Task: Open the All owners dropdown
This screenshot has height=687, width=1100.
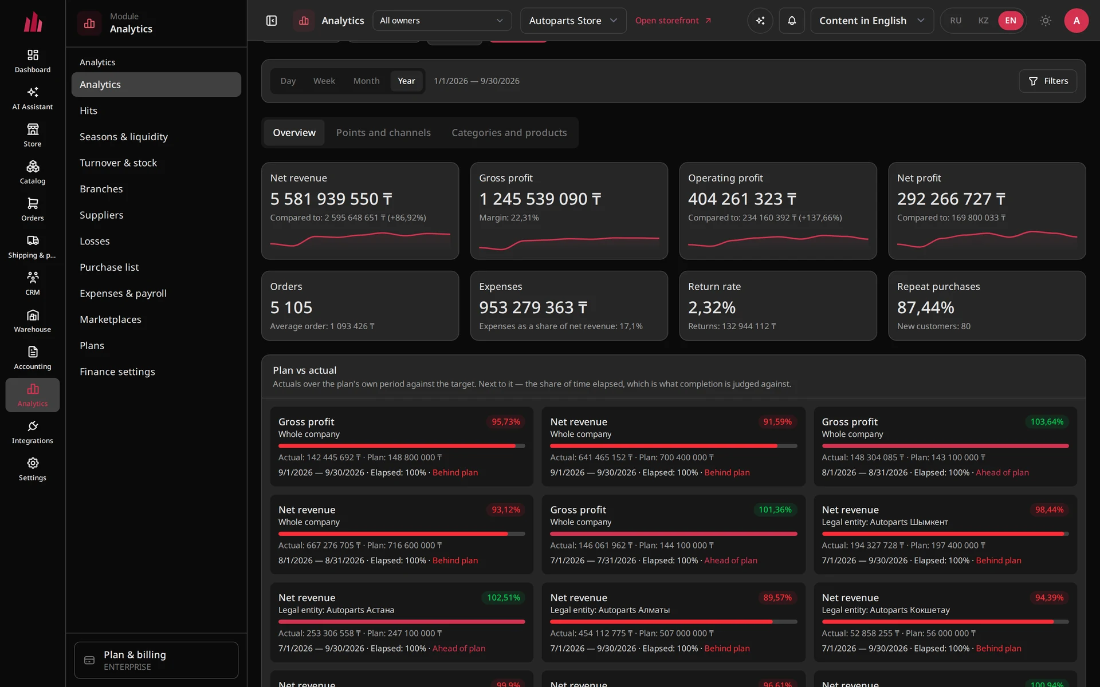Action: pyautogui.click(x=442, y=21)
